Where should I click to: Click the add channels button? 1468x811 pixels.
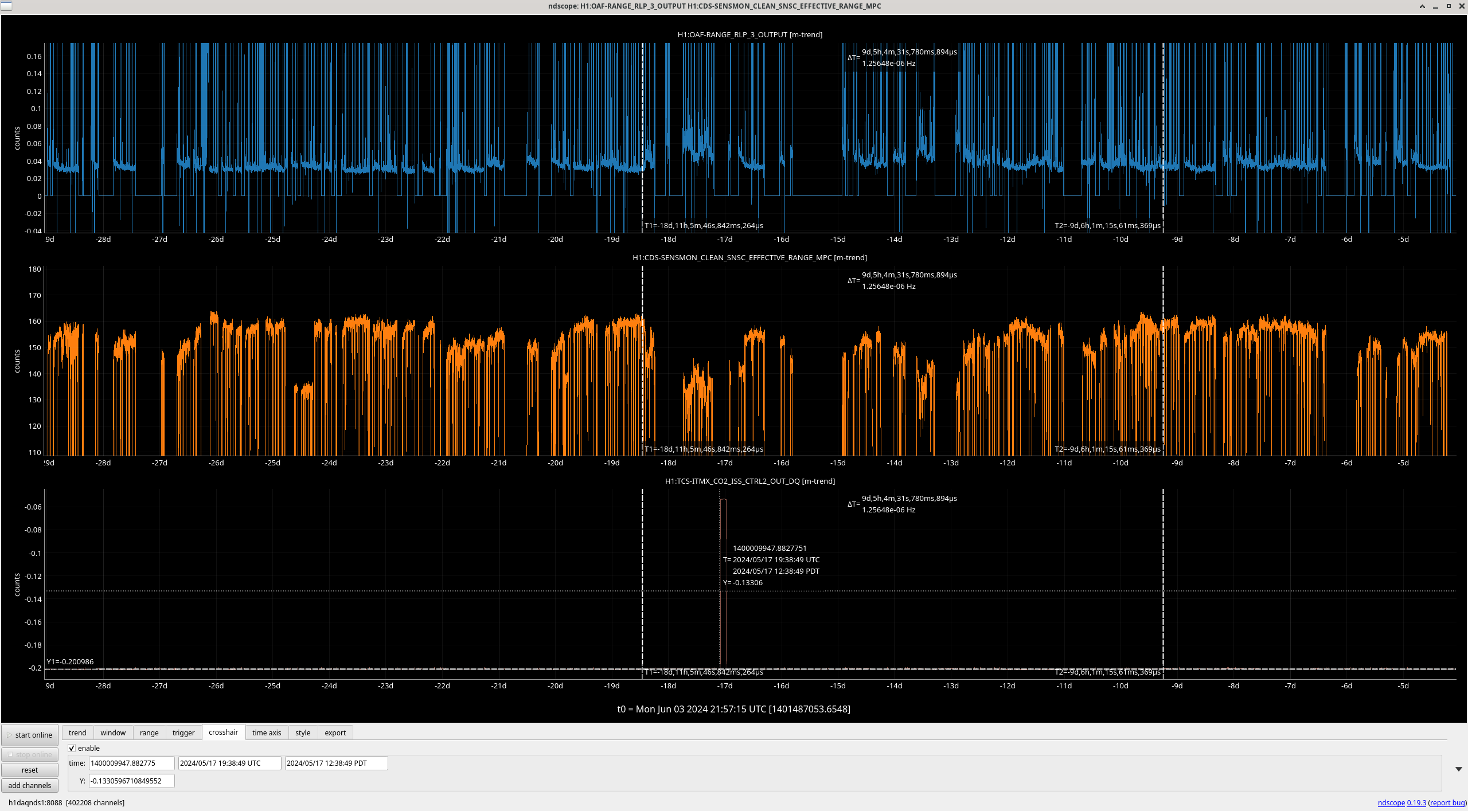(30, 785)
